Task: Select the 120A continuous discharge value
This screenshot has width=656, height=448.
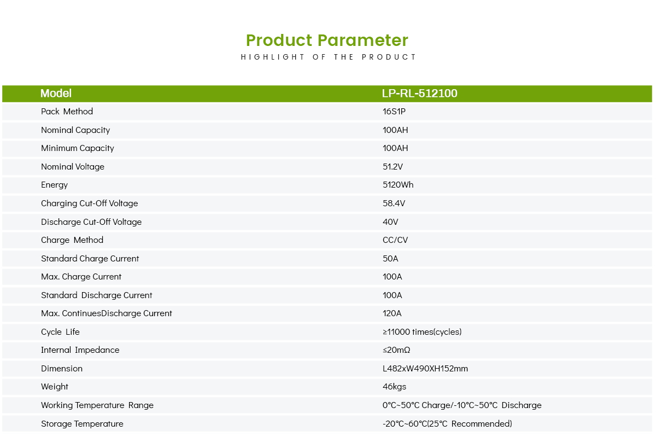Action: pos(392,313)
